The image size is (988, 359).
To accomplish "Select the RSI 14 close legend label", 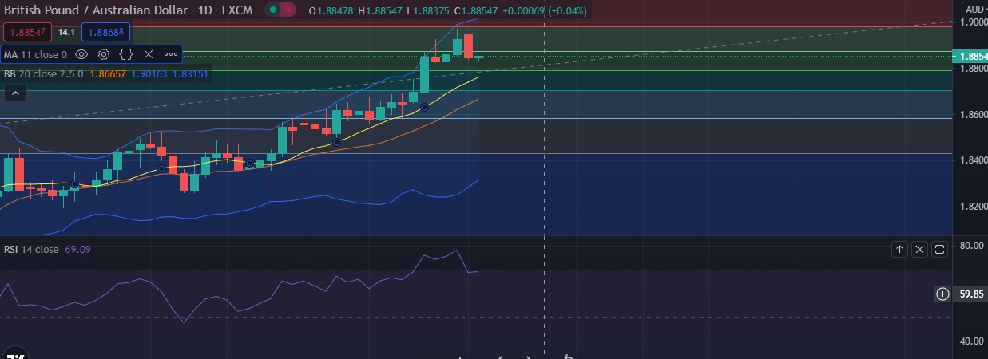I will 31,250.
